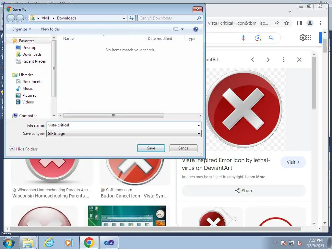
Task: Click the VM1 breadcrumb segment
Action: click(x=45, y=18)
